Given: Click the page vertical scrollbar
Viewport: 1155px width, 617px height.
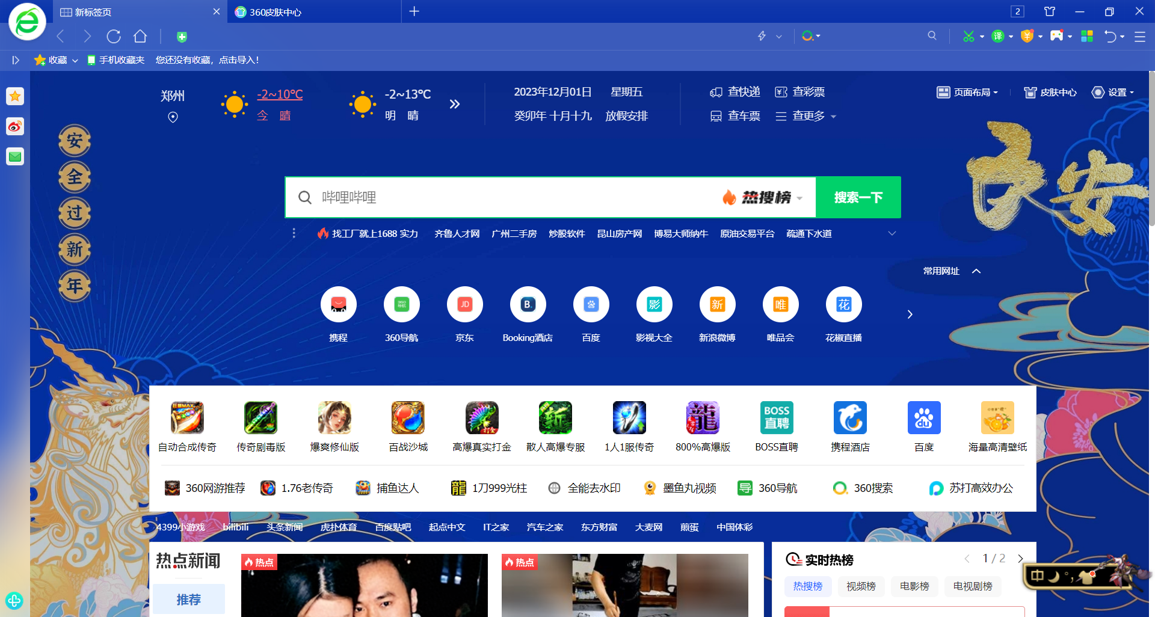Looking at the screenshot, I should coord(1151,149).
